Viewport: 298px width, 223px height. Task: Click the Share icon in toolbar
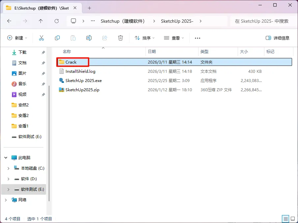pos(105,38)
